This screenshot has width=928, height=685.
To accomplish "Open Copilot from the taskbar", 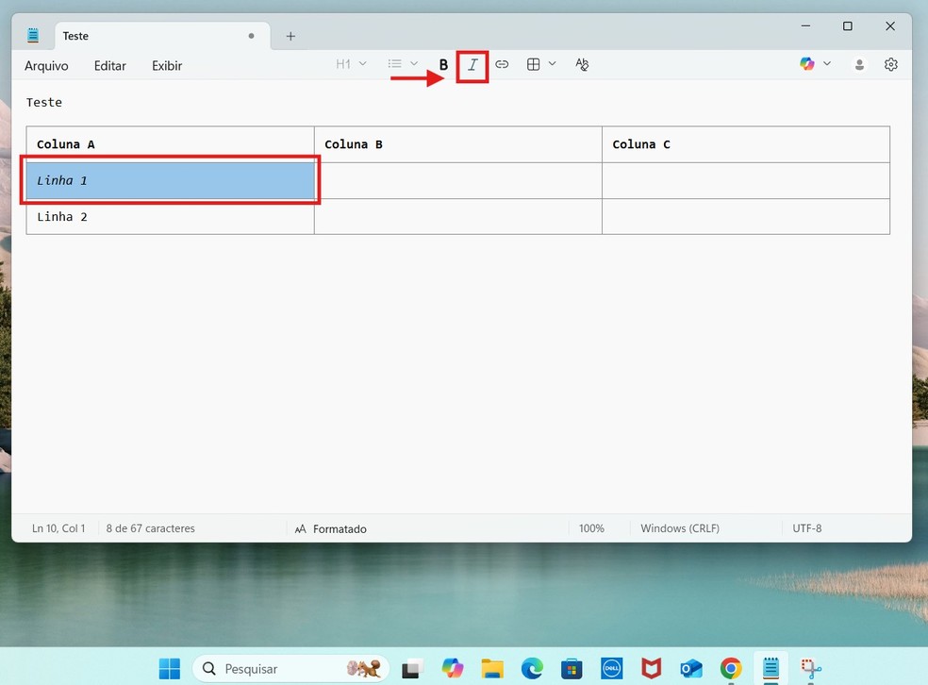I will 453,669.
